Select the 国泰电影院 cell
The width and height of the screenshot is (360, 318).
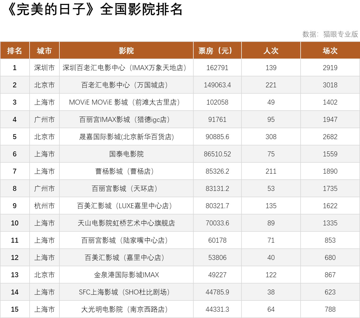126,154
